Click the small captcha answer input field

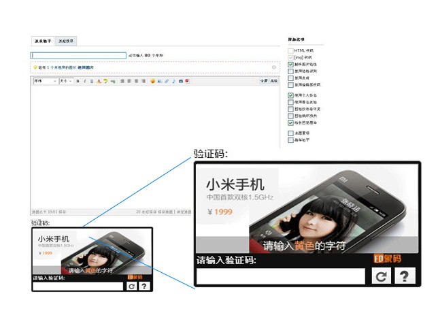pos(78,286)
